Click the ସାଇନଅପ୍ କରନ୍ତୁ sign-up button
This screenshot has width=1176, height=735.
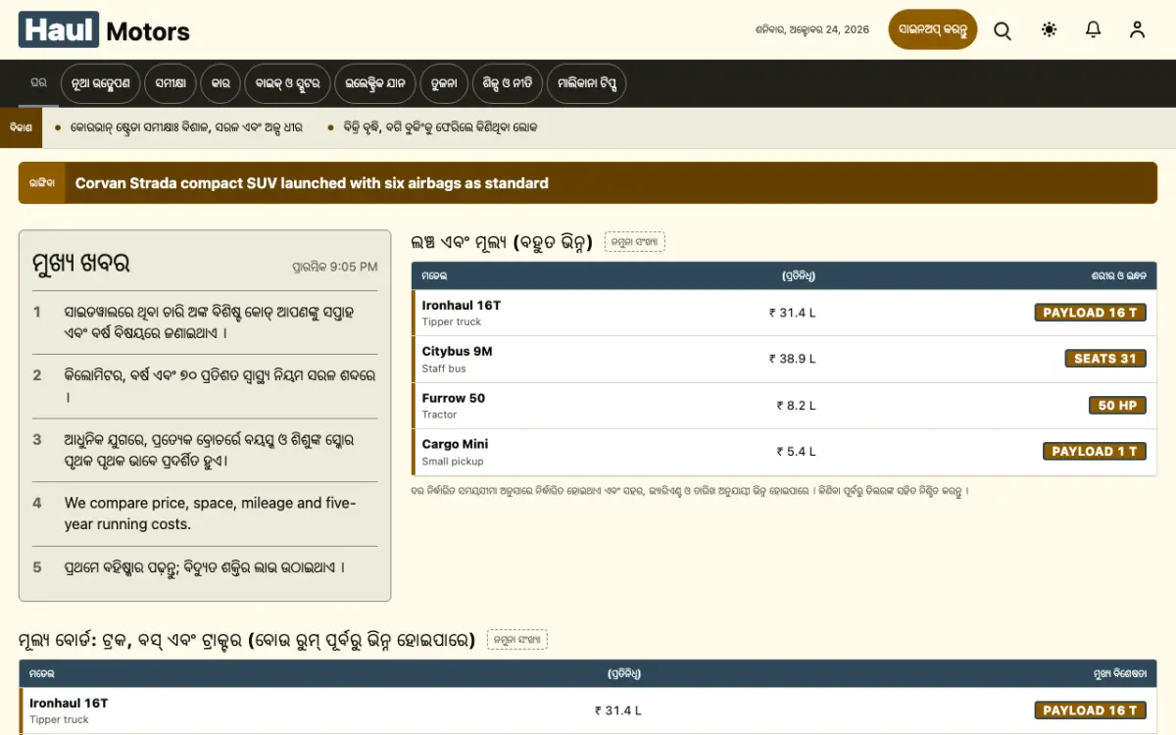[x=933, y=29]
